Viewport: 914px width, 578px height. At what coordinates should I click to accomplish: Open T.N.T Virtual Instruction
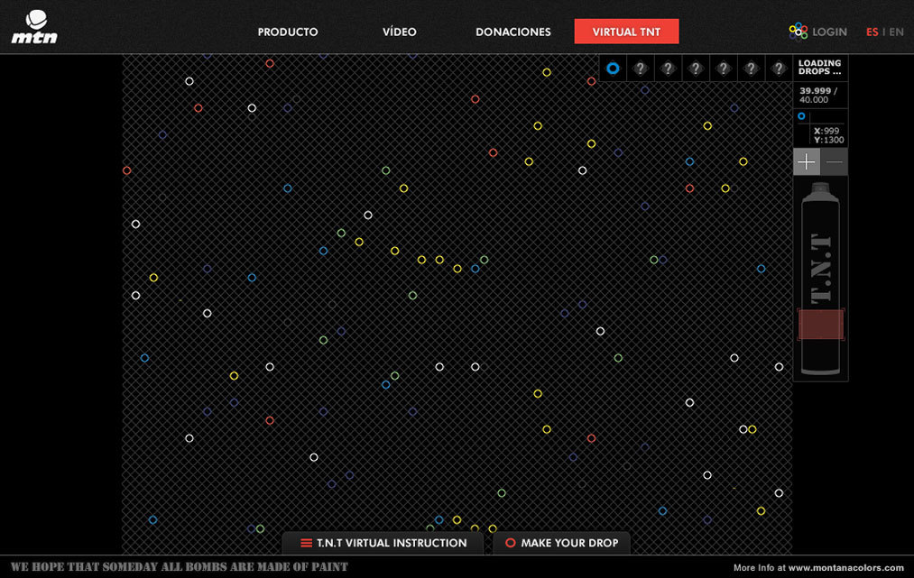click(383, 543)
